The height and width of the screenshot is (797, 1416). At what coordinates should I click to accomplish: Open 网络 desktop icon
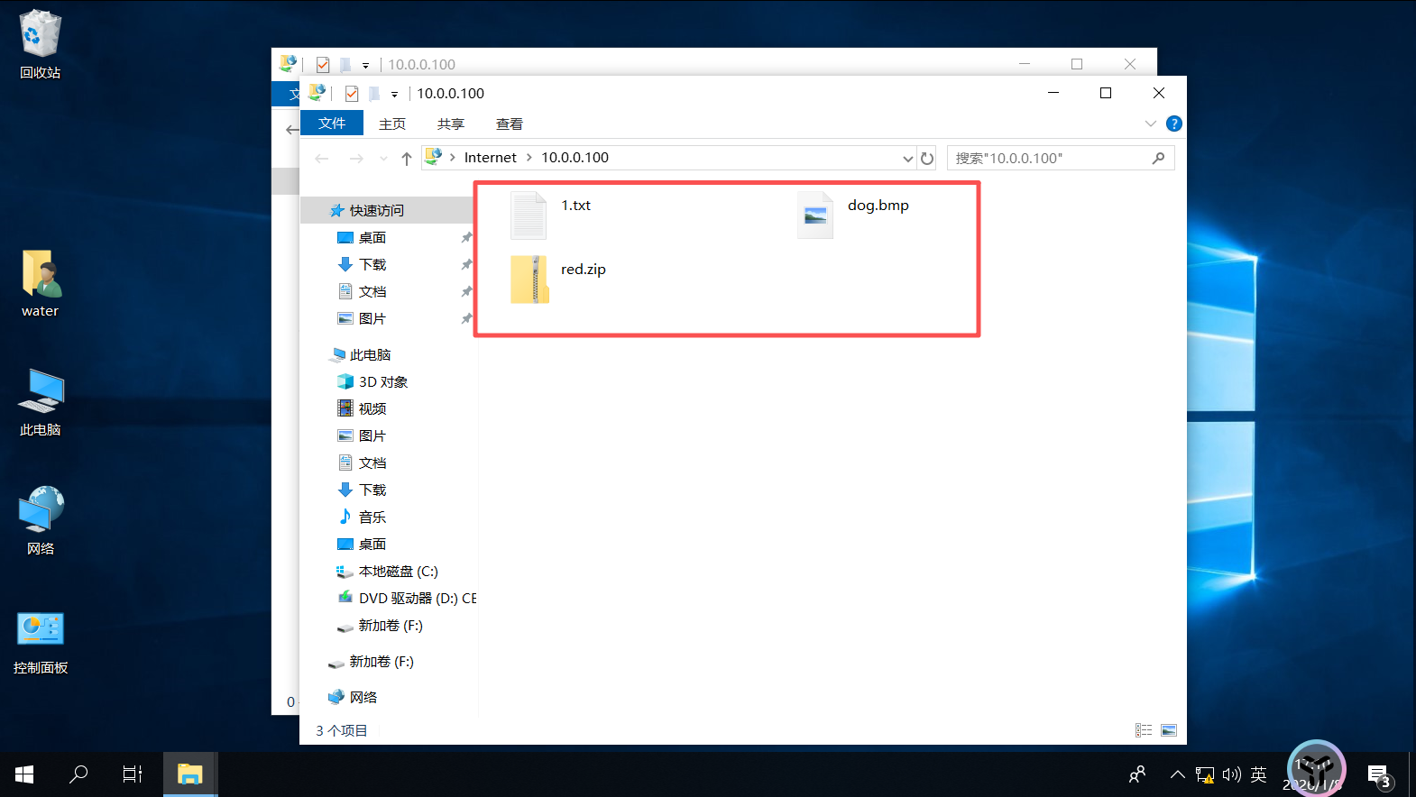click(40, 521)
